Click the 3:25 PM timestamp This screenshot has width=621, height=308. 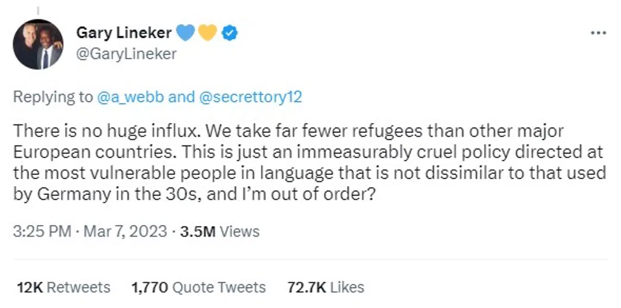[42, 231]
